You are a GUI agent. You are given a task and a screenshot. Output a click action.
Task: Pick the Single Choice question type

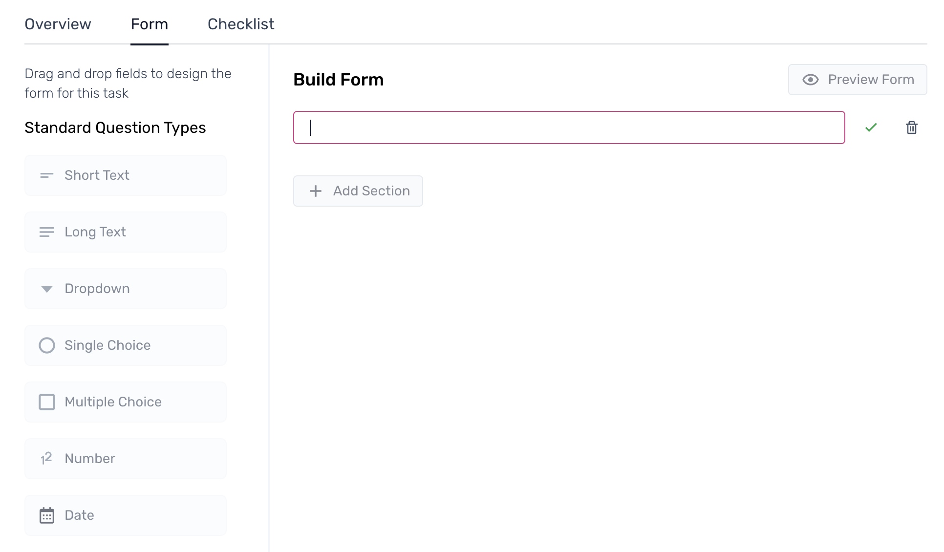click(x=126, y=345)
